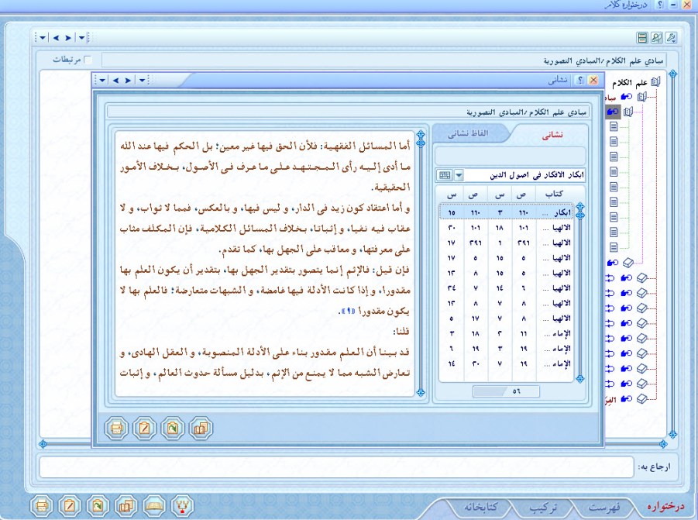Open the ابكار الافكار book dropdown arrow

459,176
